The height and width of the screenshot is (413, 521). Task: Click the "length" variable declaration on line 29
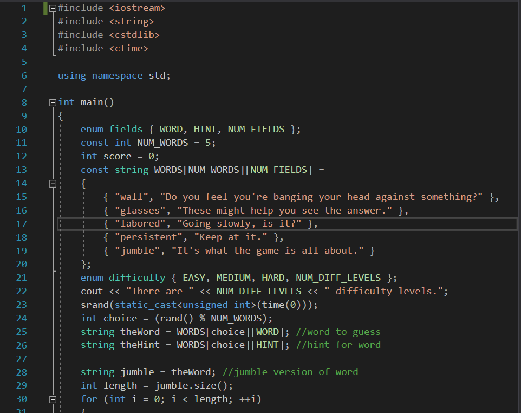point(120,385)
